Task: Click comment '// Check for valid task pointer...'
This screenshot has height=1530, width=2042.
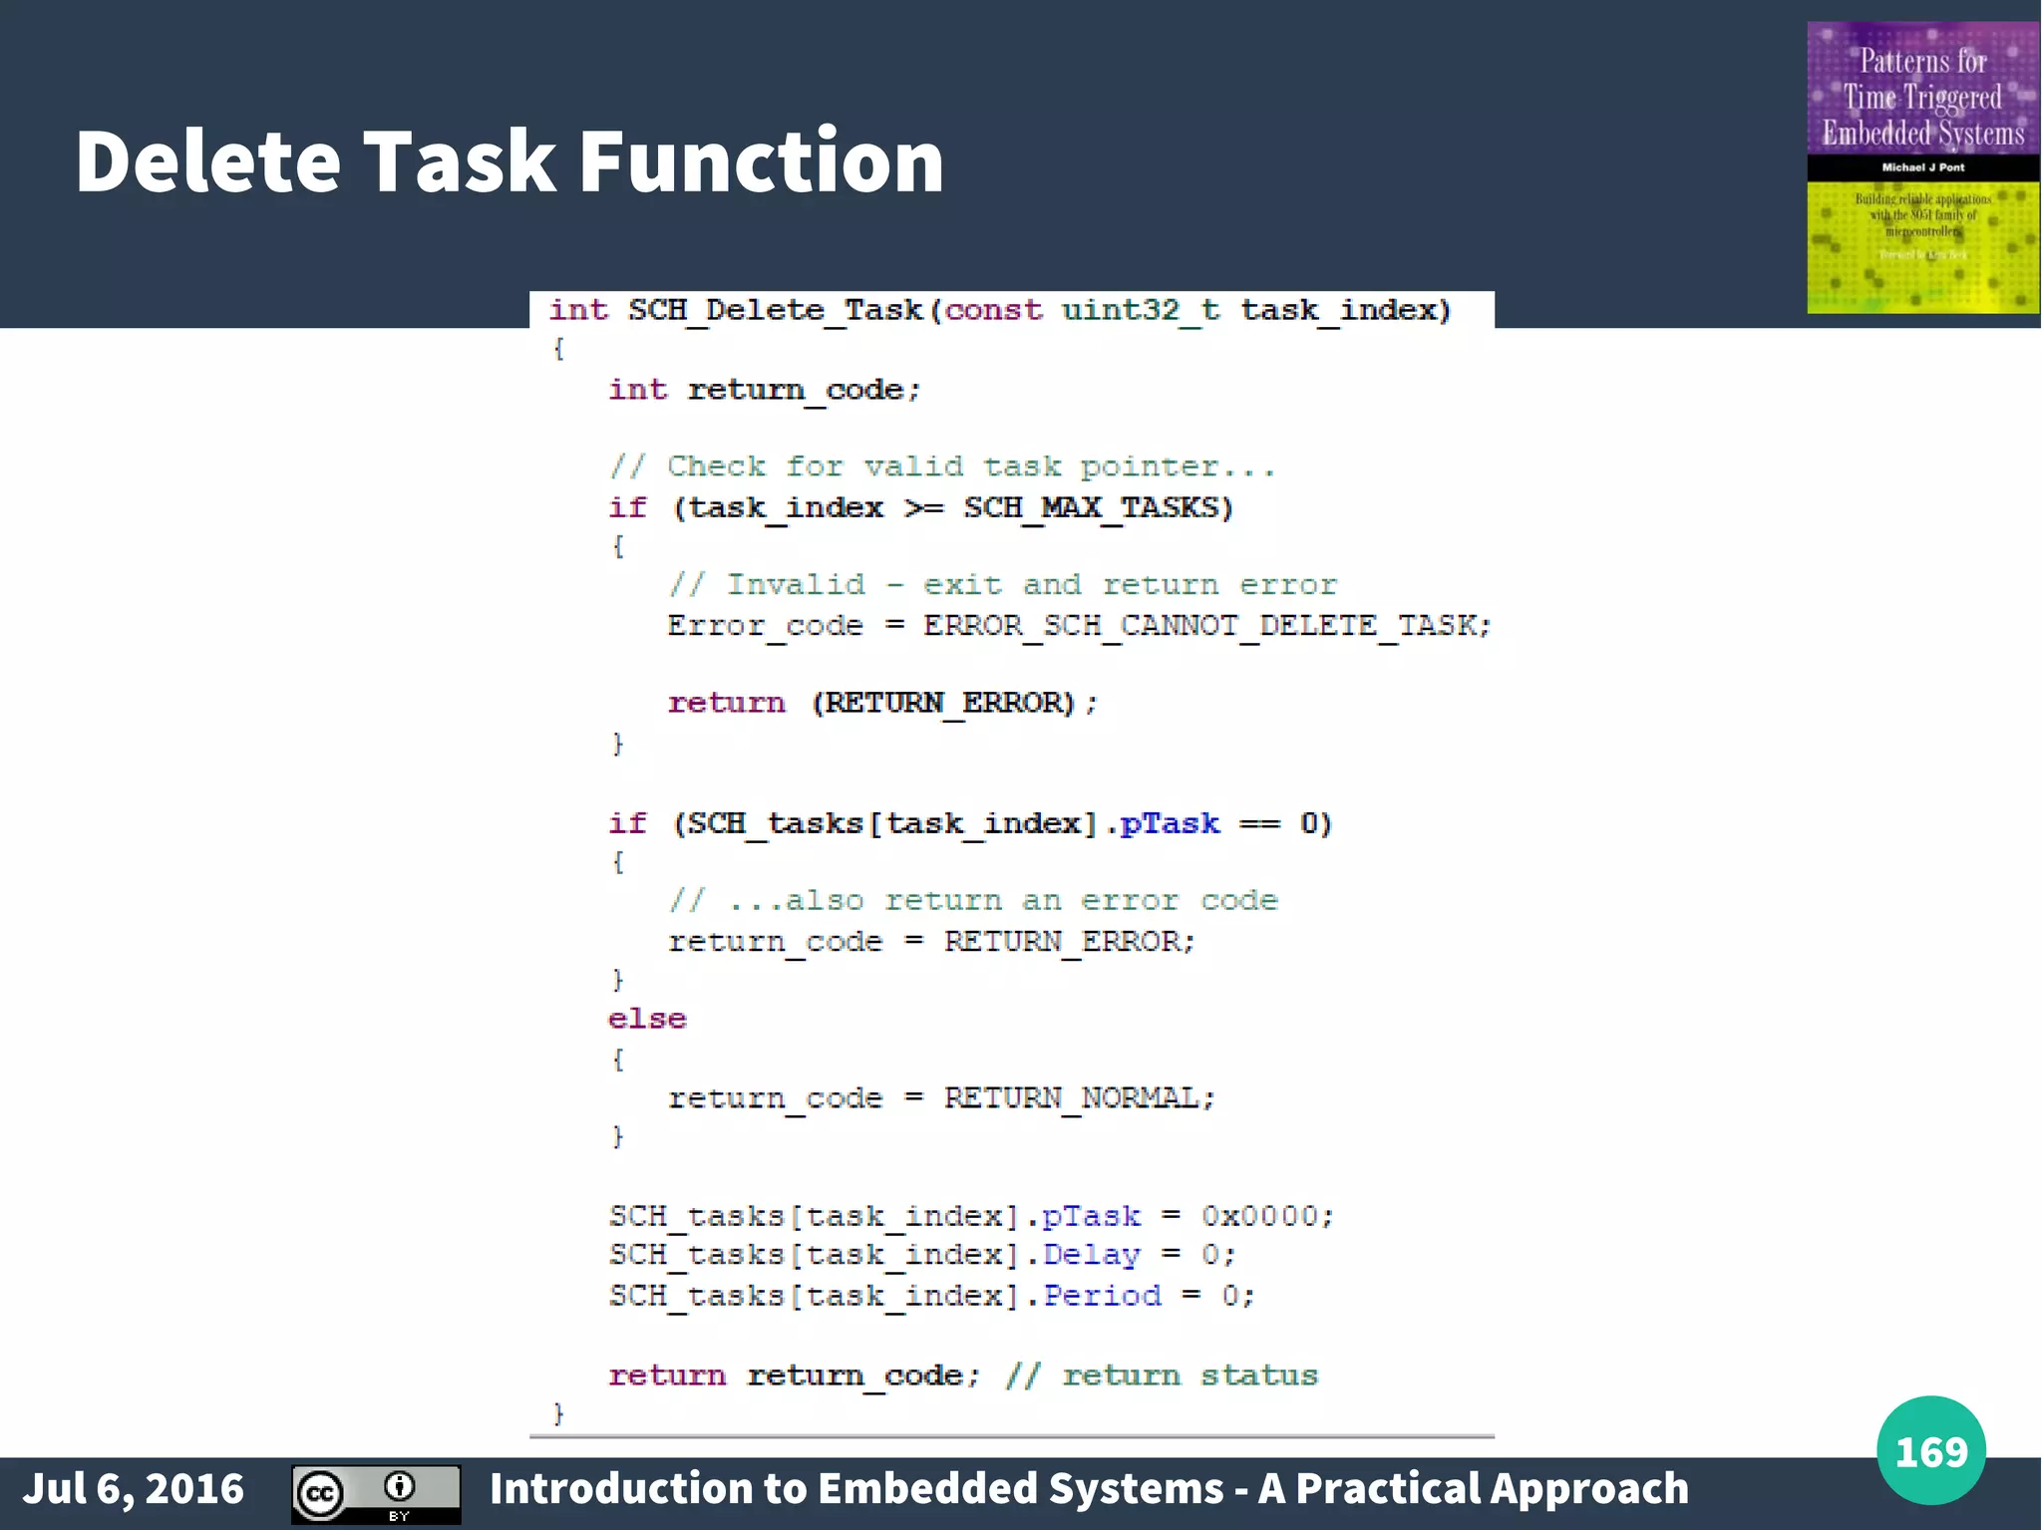Action: (x=942, y=466)
